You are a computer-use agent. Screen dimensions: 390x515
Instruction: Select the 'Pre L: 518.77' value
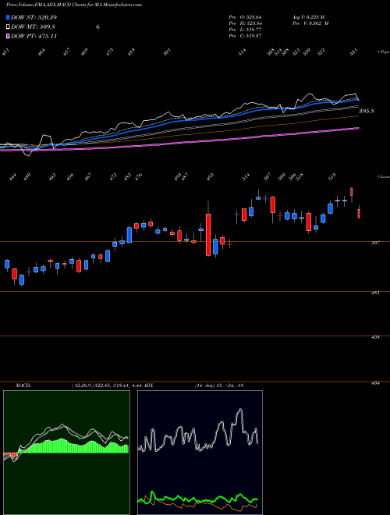245,30
